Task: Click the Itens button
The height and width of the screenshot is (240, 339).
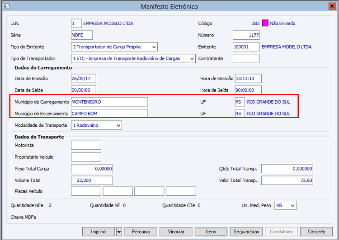Action: (x=211, y=232)
